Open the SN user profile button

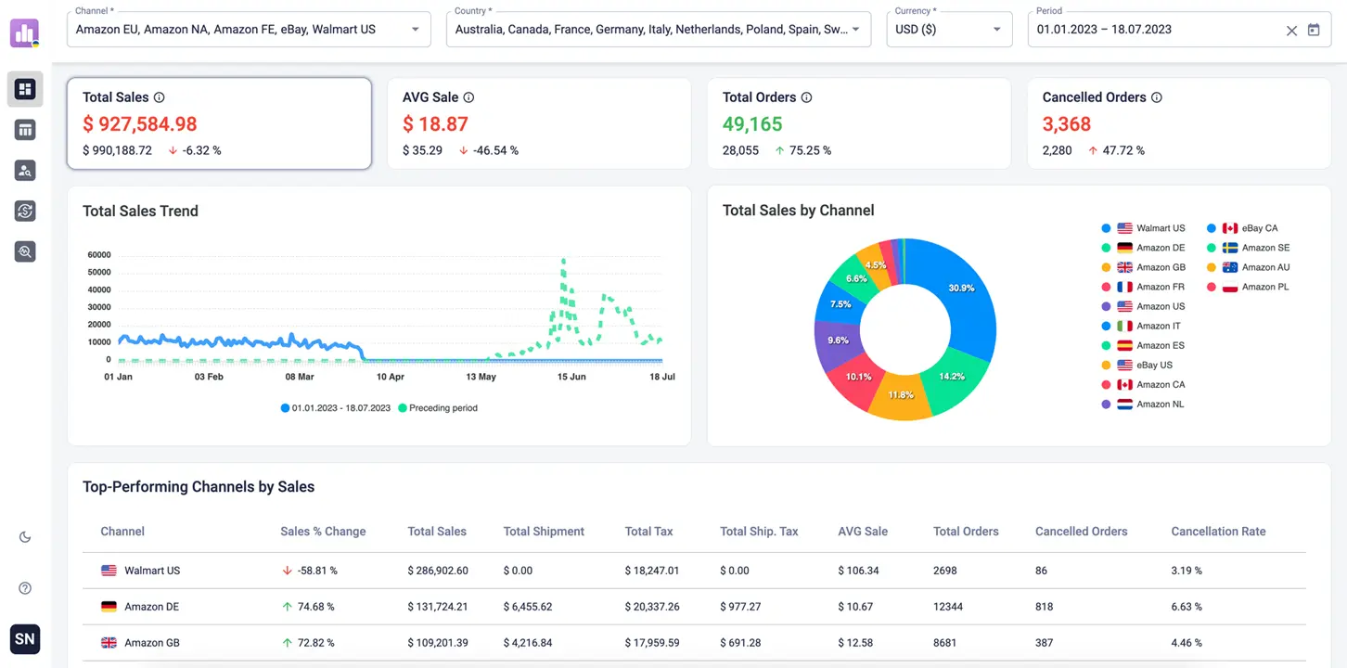click(x=25, y=639)
